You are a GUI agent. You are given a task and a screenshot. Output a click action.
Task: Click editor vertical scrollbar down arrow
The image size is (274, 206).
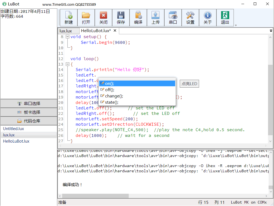tap(270, 141)
